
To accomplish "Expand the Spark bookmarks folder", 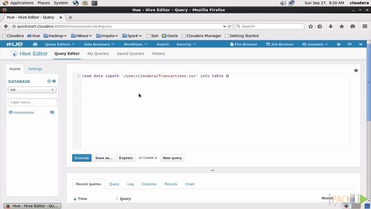I will pos(132,36).
